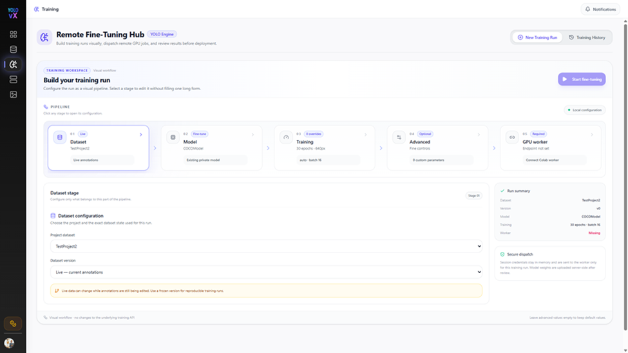Image resolution: width=628 pixels, height=353 pixels.
Task: Open the user avatar profile
Action: pyautogui.click(x=9, y=343)
